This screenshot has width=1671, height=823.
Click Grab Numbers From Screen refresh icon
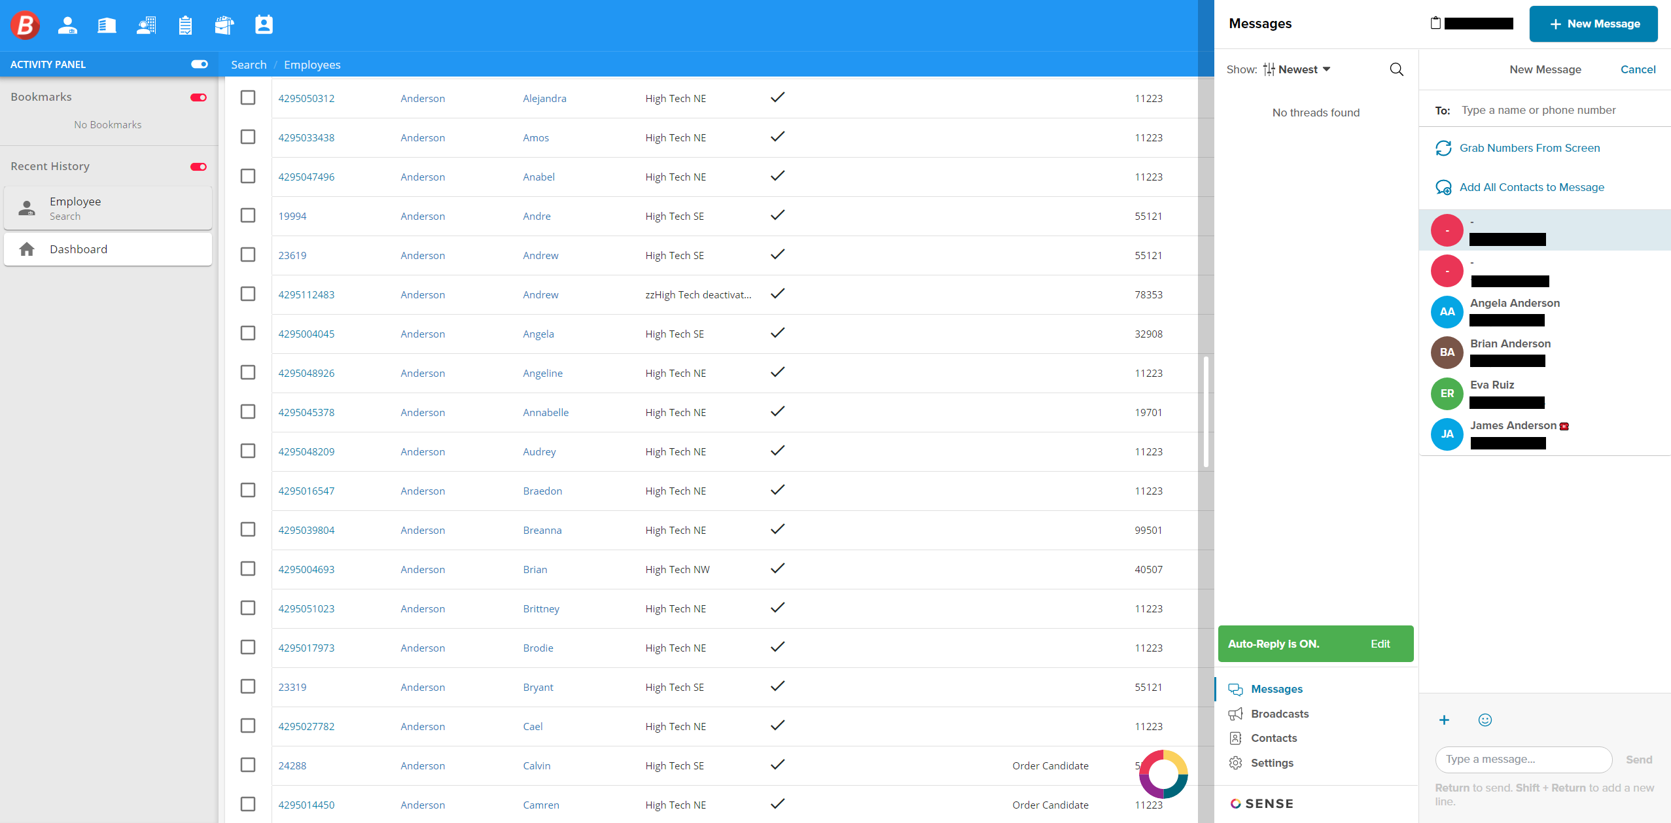(1443, 149)
